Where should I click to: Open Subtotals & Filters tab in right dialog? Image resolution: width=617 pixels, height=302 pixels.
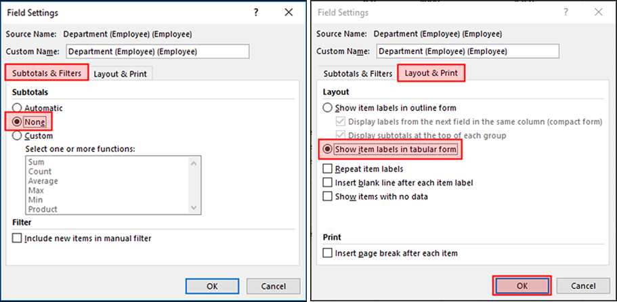point(358,74)
